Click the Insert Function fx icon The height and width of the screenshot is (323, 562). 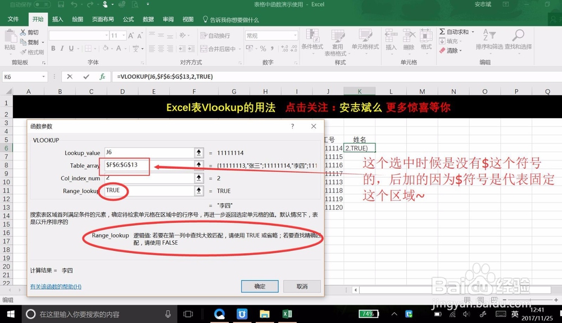click(x=102, y=77)
